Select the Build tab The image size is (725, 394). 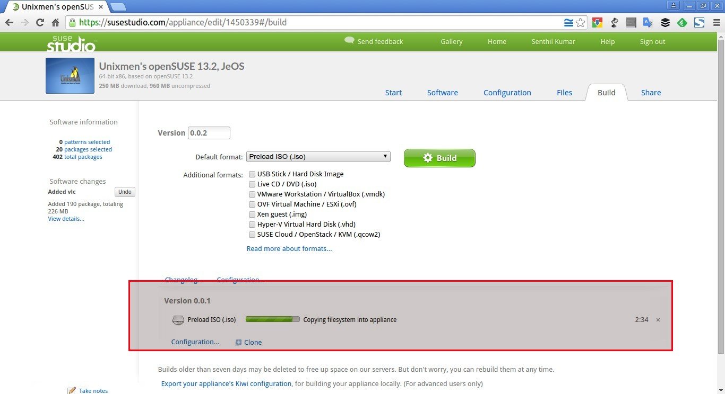tap(607, 92)
